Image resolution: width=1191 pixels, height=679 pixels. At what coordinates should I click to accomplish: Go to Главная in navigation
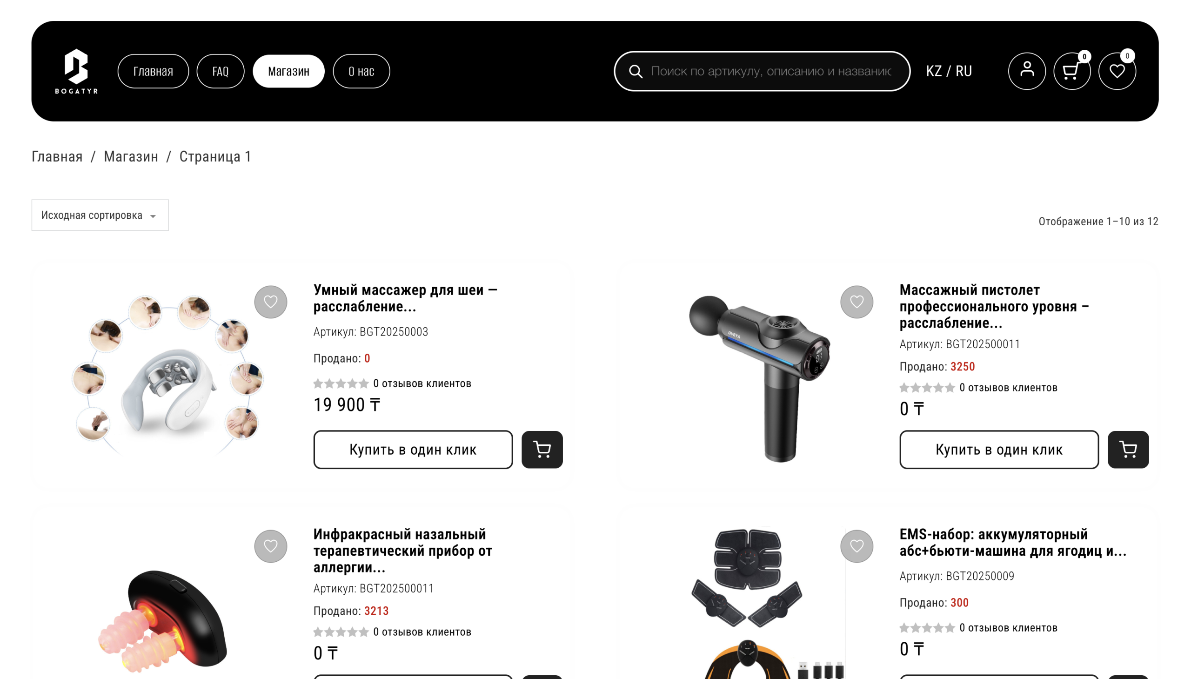click(153, 71)
